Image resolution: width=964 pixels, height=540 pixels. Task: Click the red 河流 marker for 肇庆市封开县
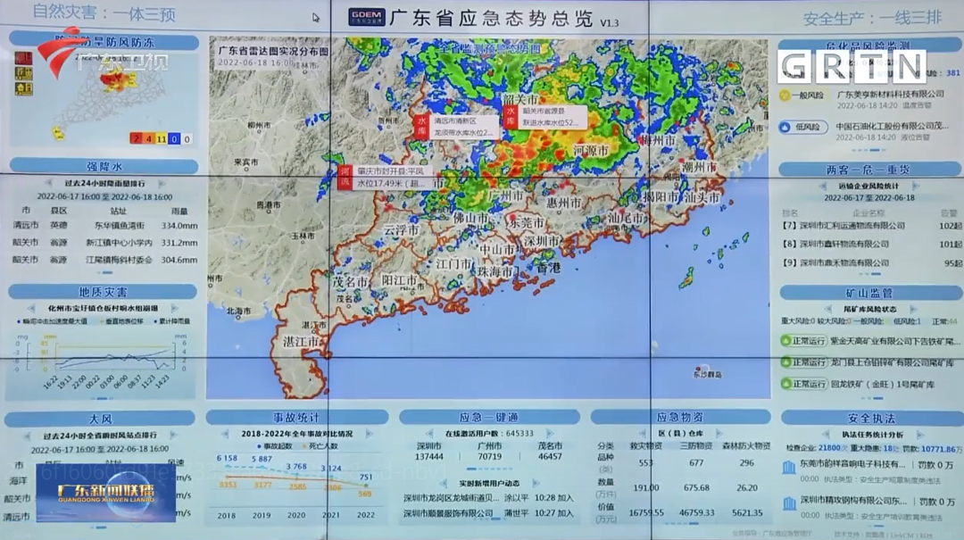345,177
